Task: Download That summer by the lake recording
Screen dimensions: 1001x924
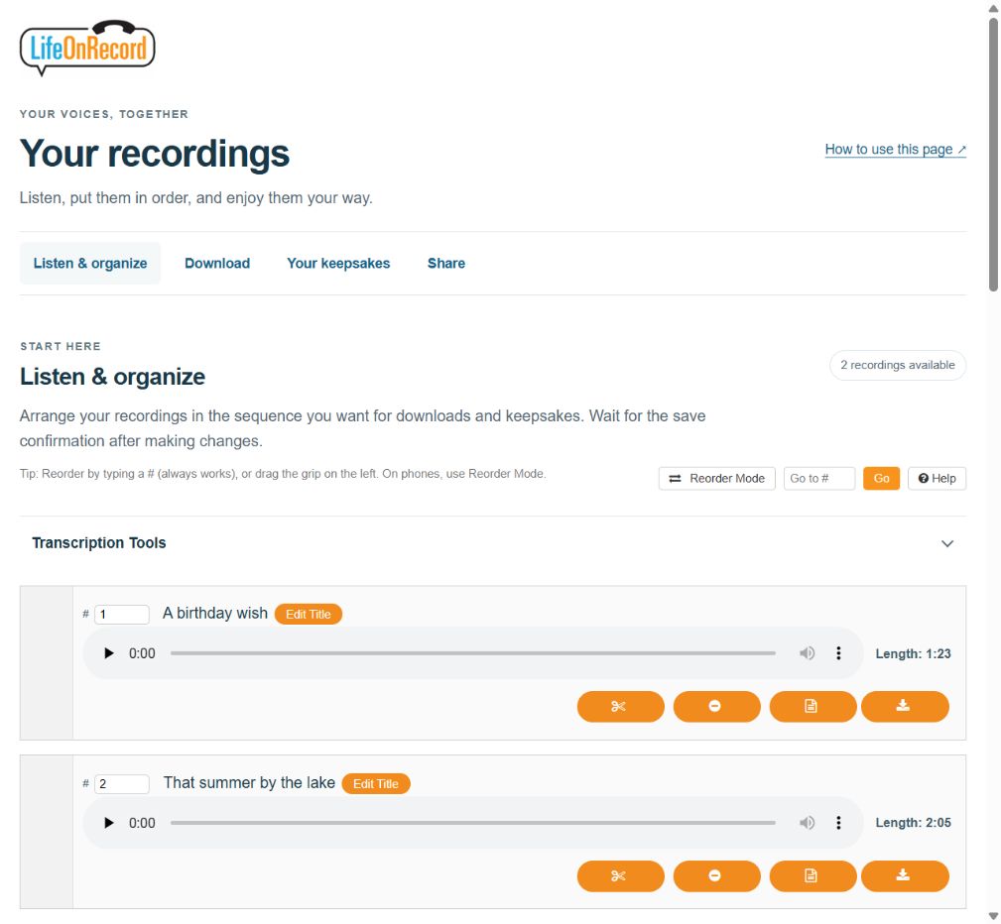Action: pos(905,876)
